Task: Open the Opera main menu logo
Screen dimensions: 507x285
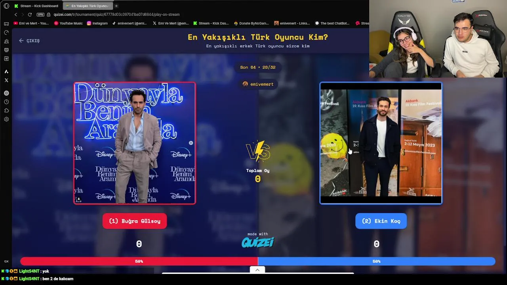Action: point(6,6)
